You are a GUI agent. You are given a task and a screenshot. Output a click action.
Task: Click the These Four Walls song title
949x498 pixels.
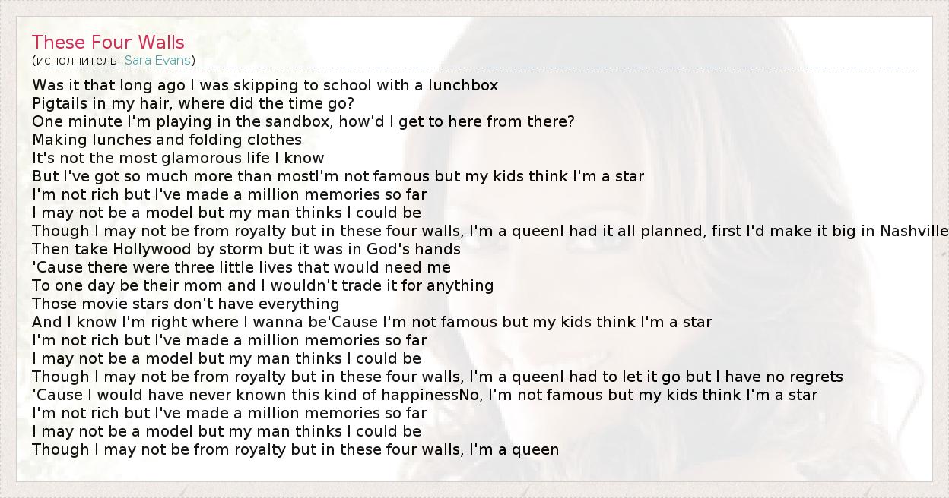point(108,43)
